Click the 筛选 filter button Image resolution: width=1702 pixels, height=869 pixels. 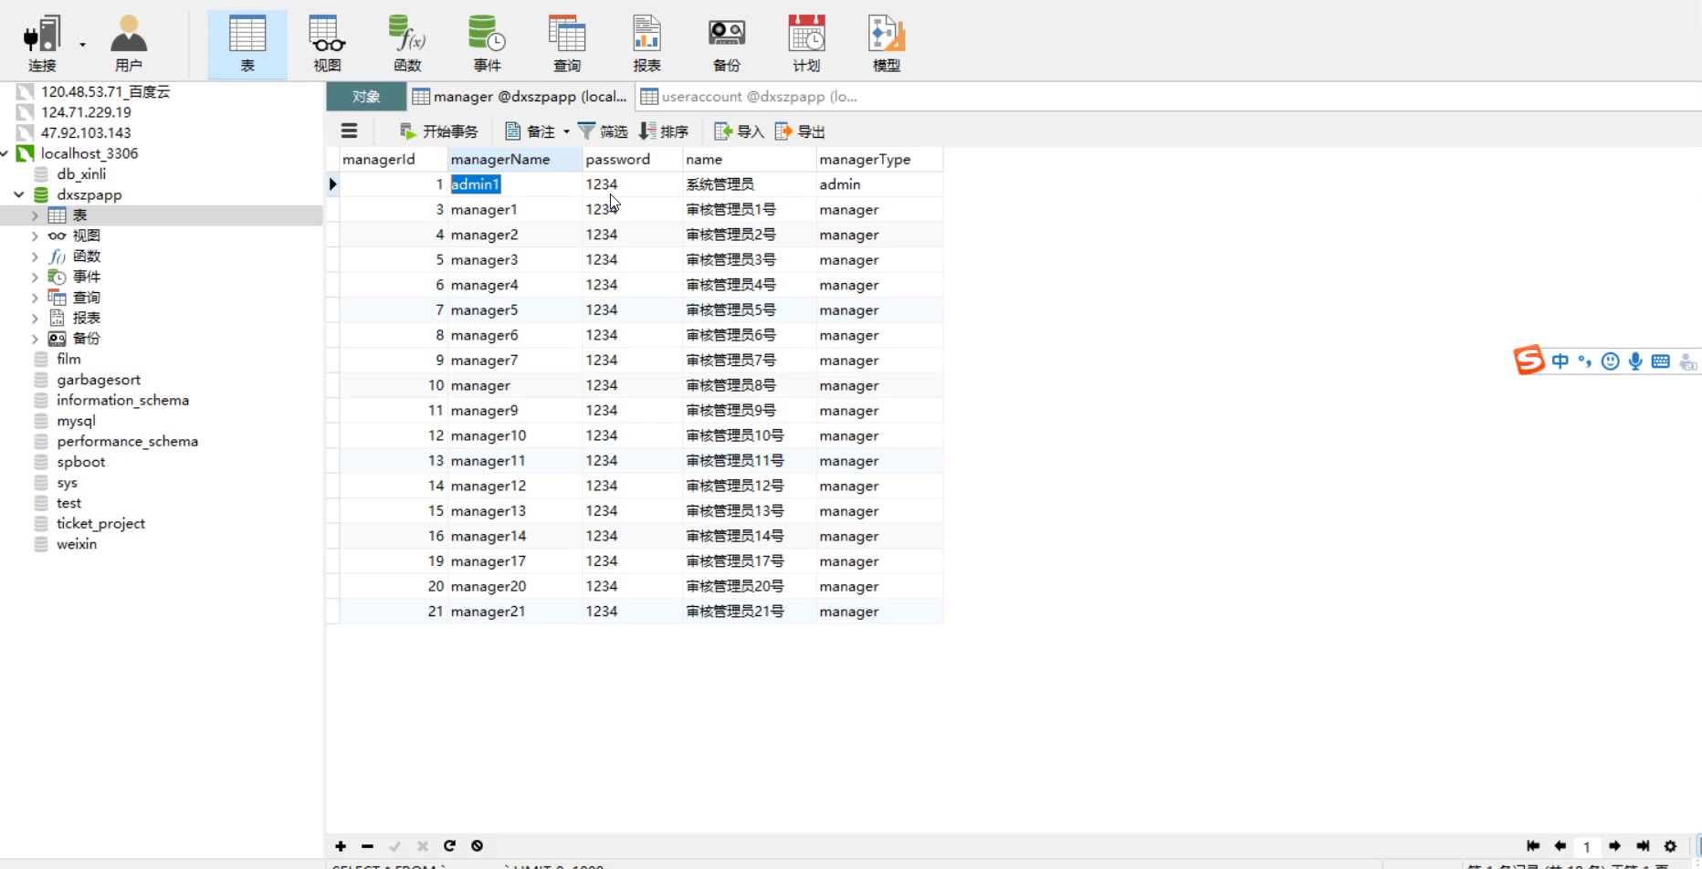coord(603,131)
